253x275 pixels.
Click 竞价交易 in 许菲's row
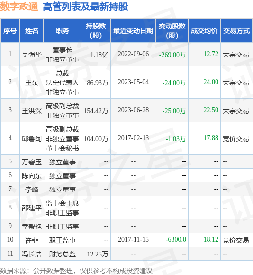click(x=235, y=240)
